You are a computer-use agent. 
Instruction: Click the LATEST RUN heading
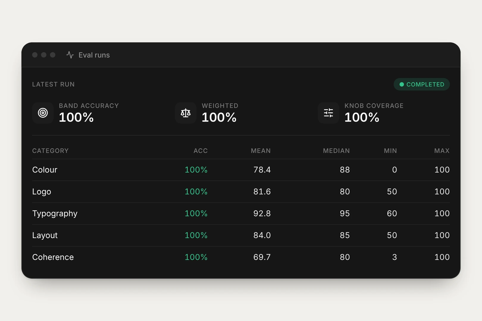(x=53, y=84)
